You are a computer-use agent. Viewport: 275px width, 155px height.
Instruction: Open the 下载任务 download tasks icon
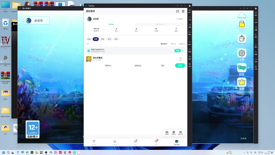(x=167, y=133)
